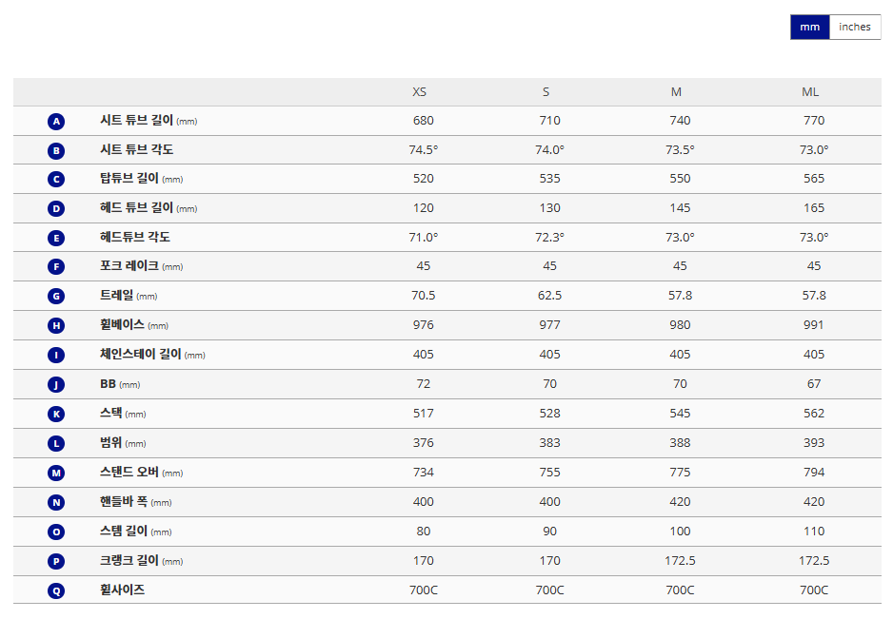Click the letter H wheelbase icon
Image resolution: width=893 pixels, height=619 pixels.
(56, 325)
